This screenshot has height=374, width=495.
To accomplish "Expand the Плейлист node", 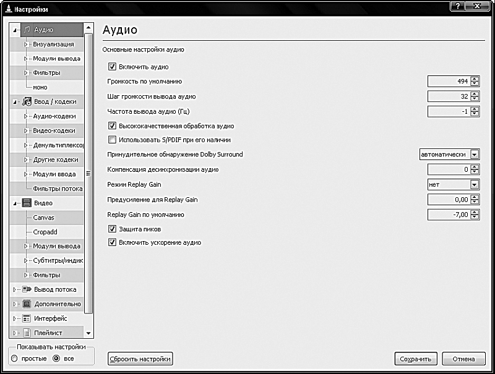I will coord(14,333).
